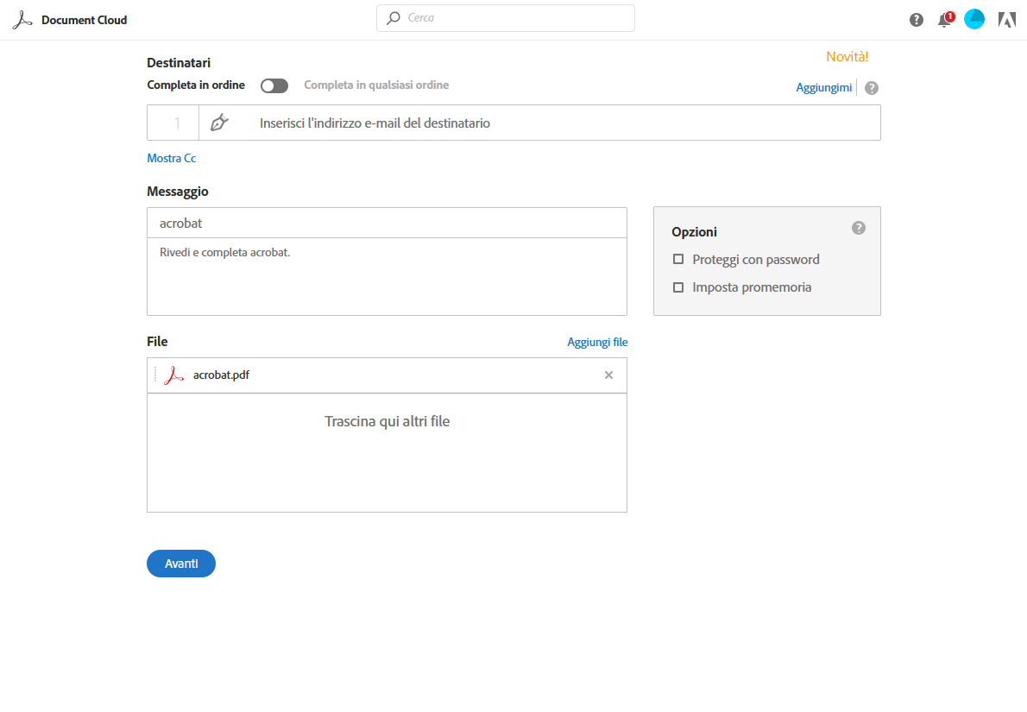Enable Imposta promemoria checkbox
The width and height of the screenshot is (1027, 712).
678,287
